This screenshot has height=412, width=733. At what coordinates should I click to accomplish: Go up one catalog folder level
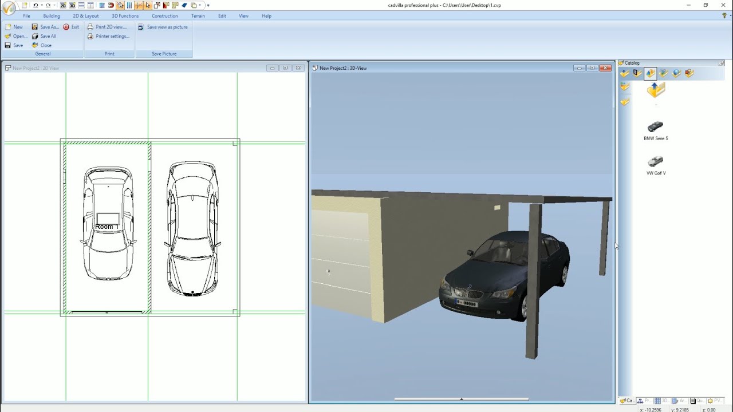tap(656, 90)
